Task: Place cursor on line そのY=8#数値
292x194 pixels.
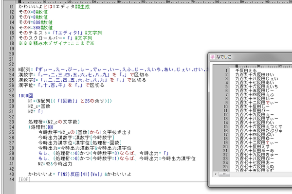Action: (x=33, y=17)
